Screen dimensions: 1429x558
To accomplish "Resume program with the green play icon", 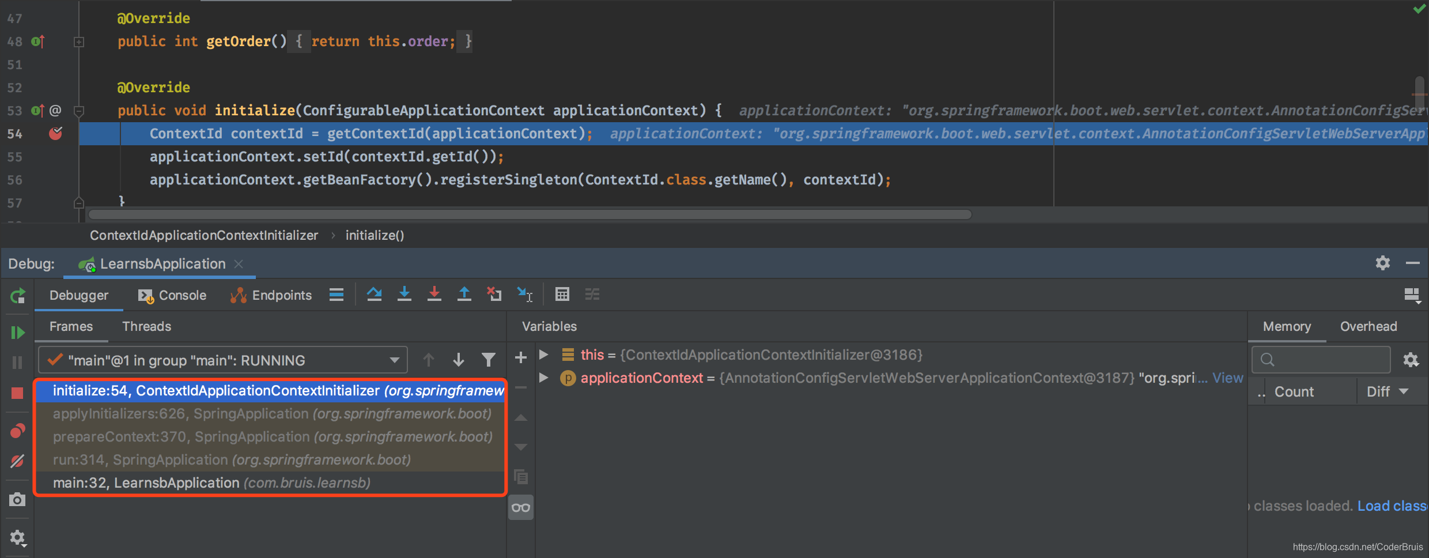I will [x=17, y=333].
